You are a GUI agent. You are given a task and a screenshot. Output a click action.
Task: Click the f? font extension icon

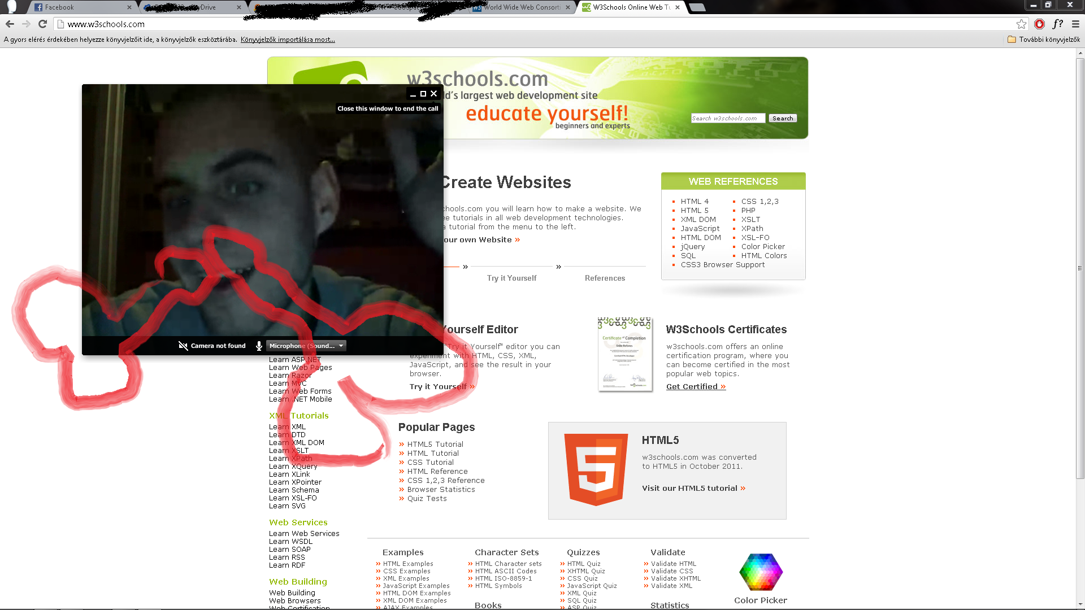[1057, 24]
